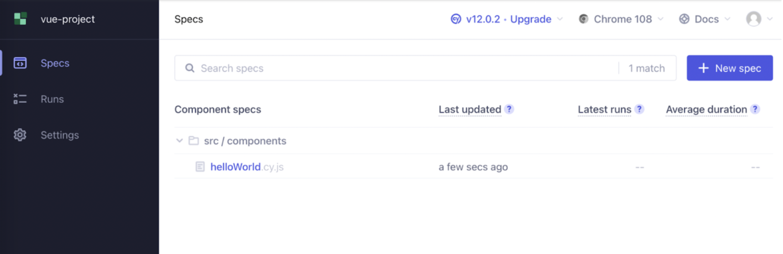The image size is (783, 254).
Task: Click the Docs lifebuoy icon
Action: click(x=684, y=19)
